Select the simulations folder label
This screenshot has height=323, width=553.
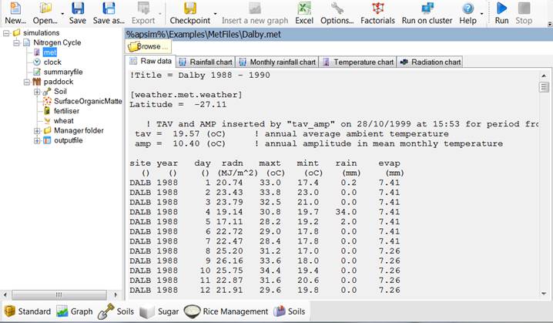coord(42,33)
